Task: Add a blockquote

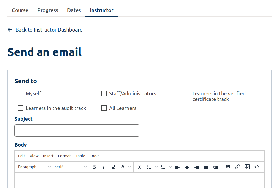Action: coord(228,167)
